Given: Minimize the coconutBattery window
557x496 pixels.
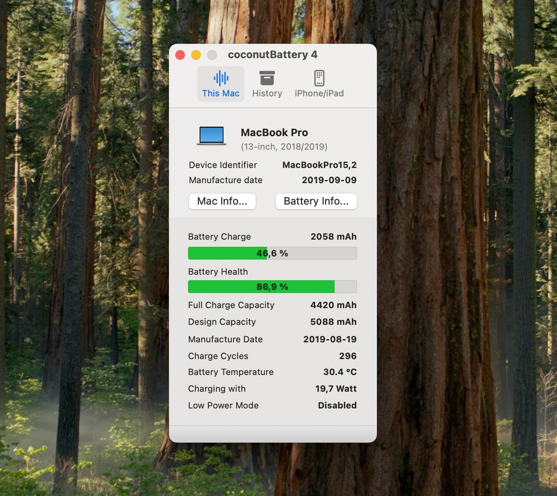Looking at the screenshot, I should (196, 55).
